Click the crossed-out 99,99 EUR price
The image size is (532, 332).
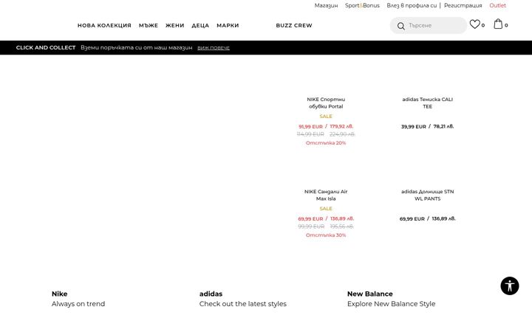tap(311, 226)
